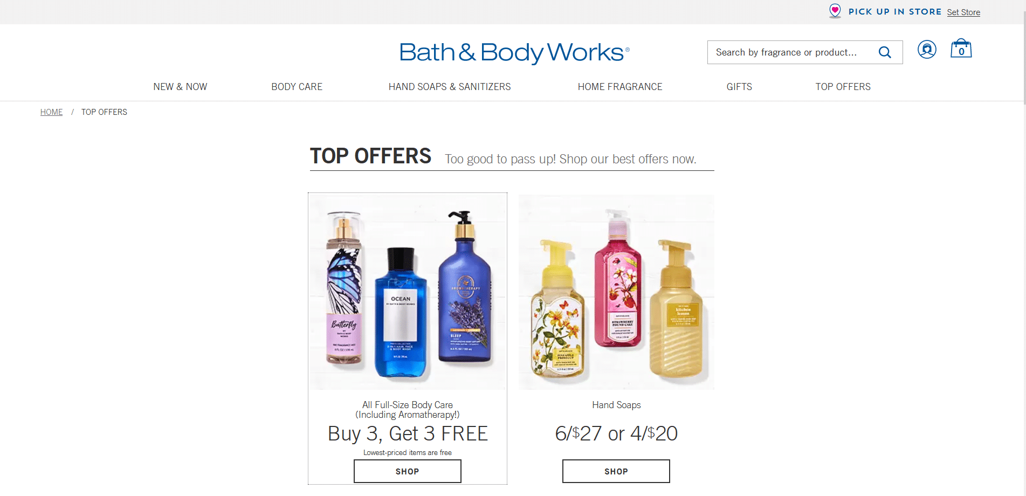This screenshot has height=496, width=1026.
Task: Click the Buy 3, Get 3 FREE text
Action: [408, 433]
